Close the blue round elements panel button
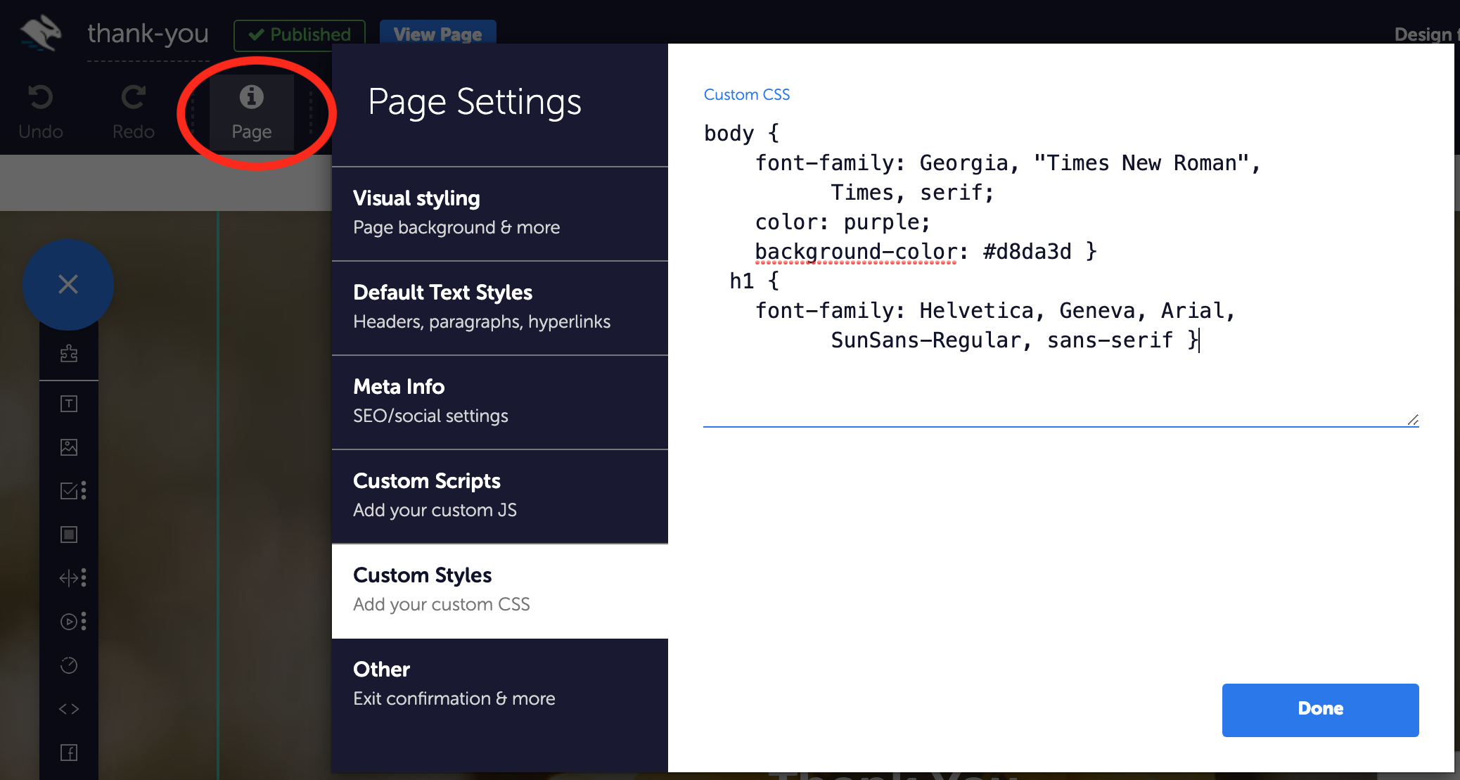 68,284
